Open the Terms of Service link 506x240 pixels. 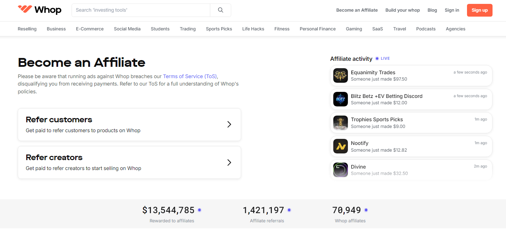point(190,76)
